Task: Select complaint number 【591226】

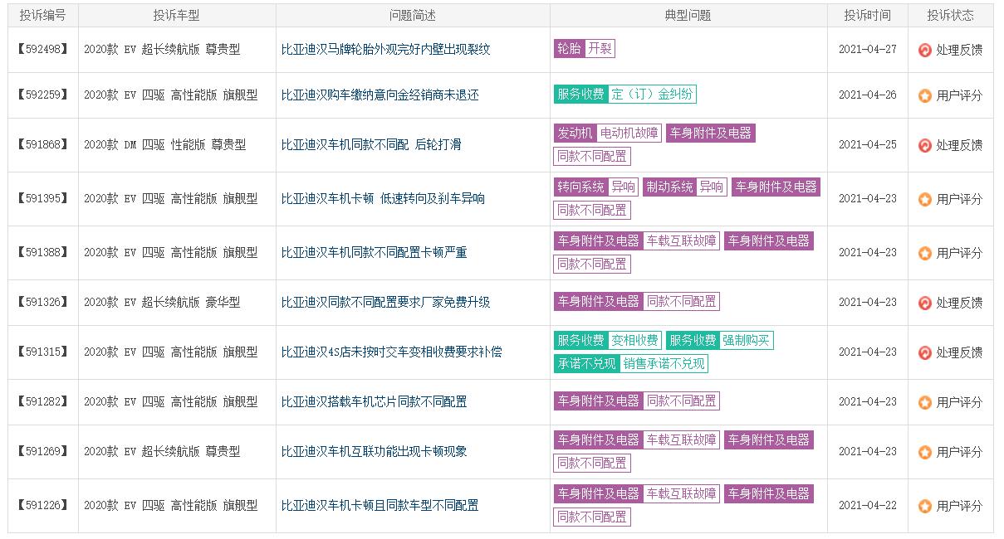Action: pos(43,506)
